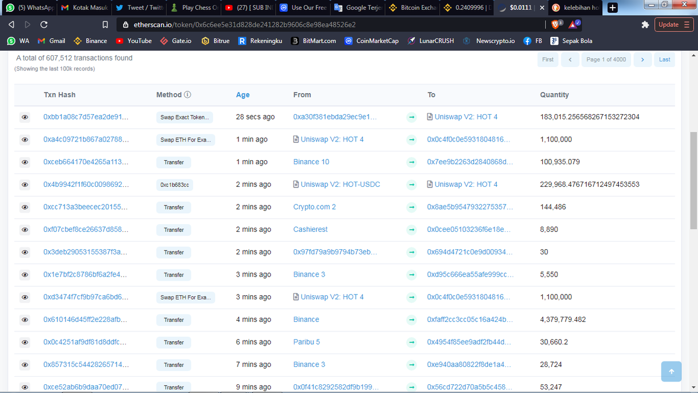Sort by Age column header
The height and width of the screenshot is (393, 698).
click(243, 95)
